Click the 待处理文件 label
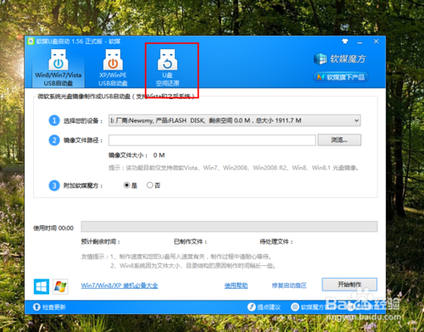424x332 pixels. (x=276, y=241)
